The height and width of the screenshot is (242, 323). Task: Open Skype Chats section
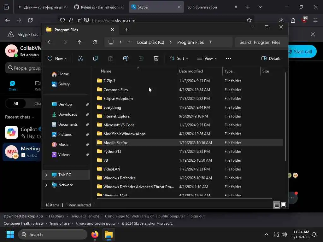pos(12,86)
